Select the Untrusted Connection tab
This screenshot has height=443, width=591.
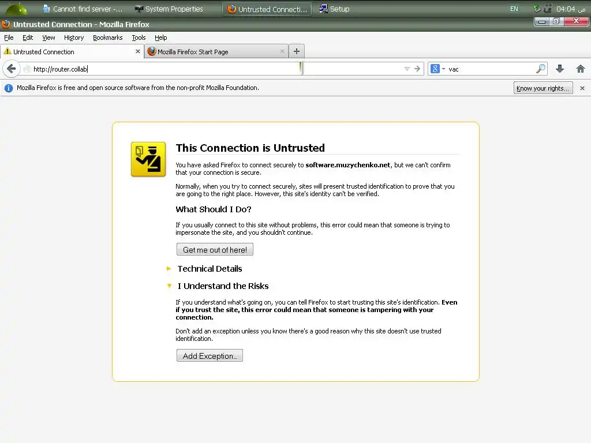click(x=72, y=51)
